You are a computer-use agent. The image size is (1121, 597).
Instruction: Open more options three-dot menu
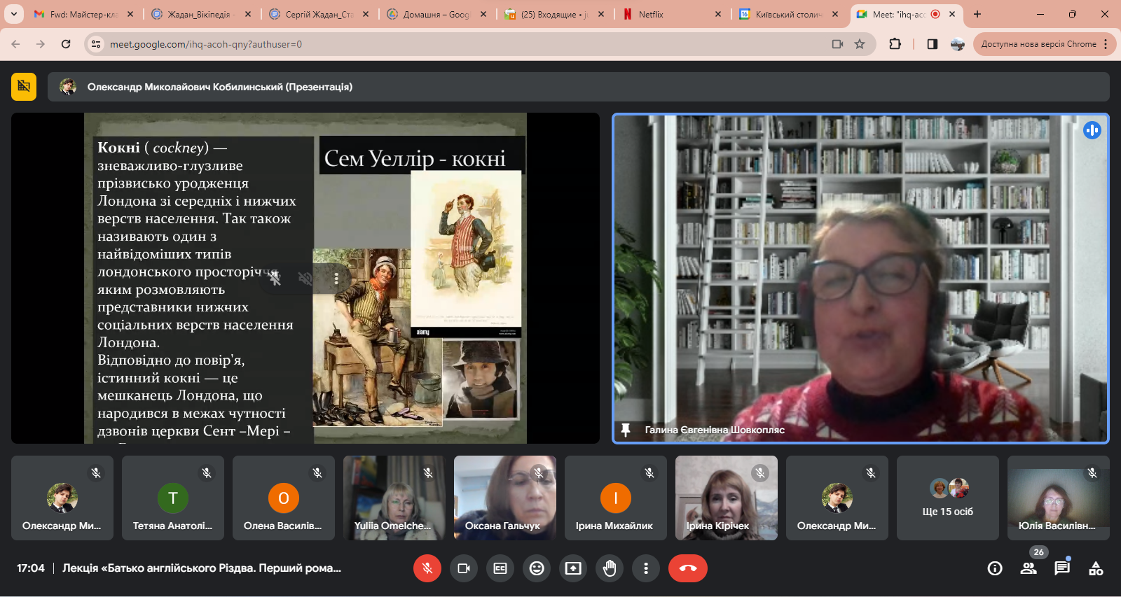coord(646,568)
